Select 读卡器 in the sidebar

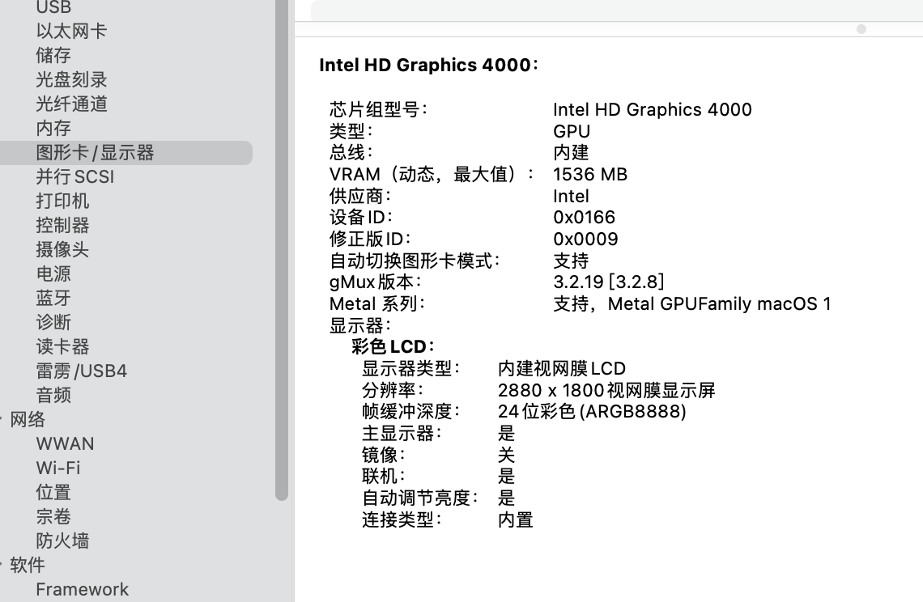tap(62, 346)
